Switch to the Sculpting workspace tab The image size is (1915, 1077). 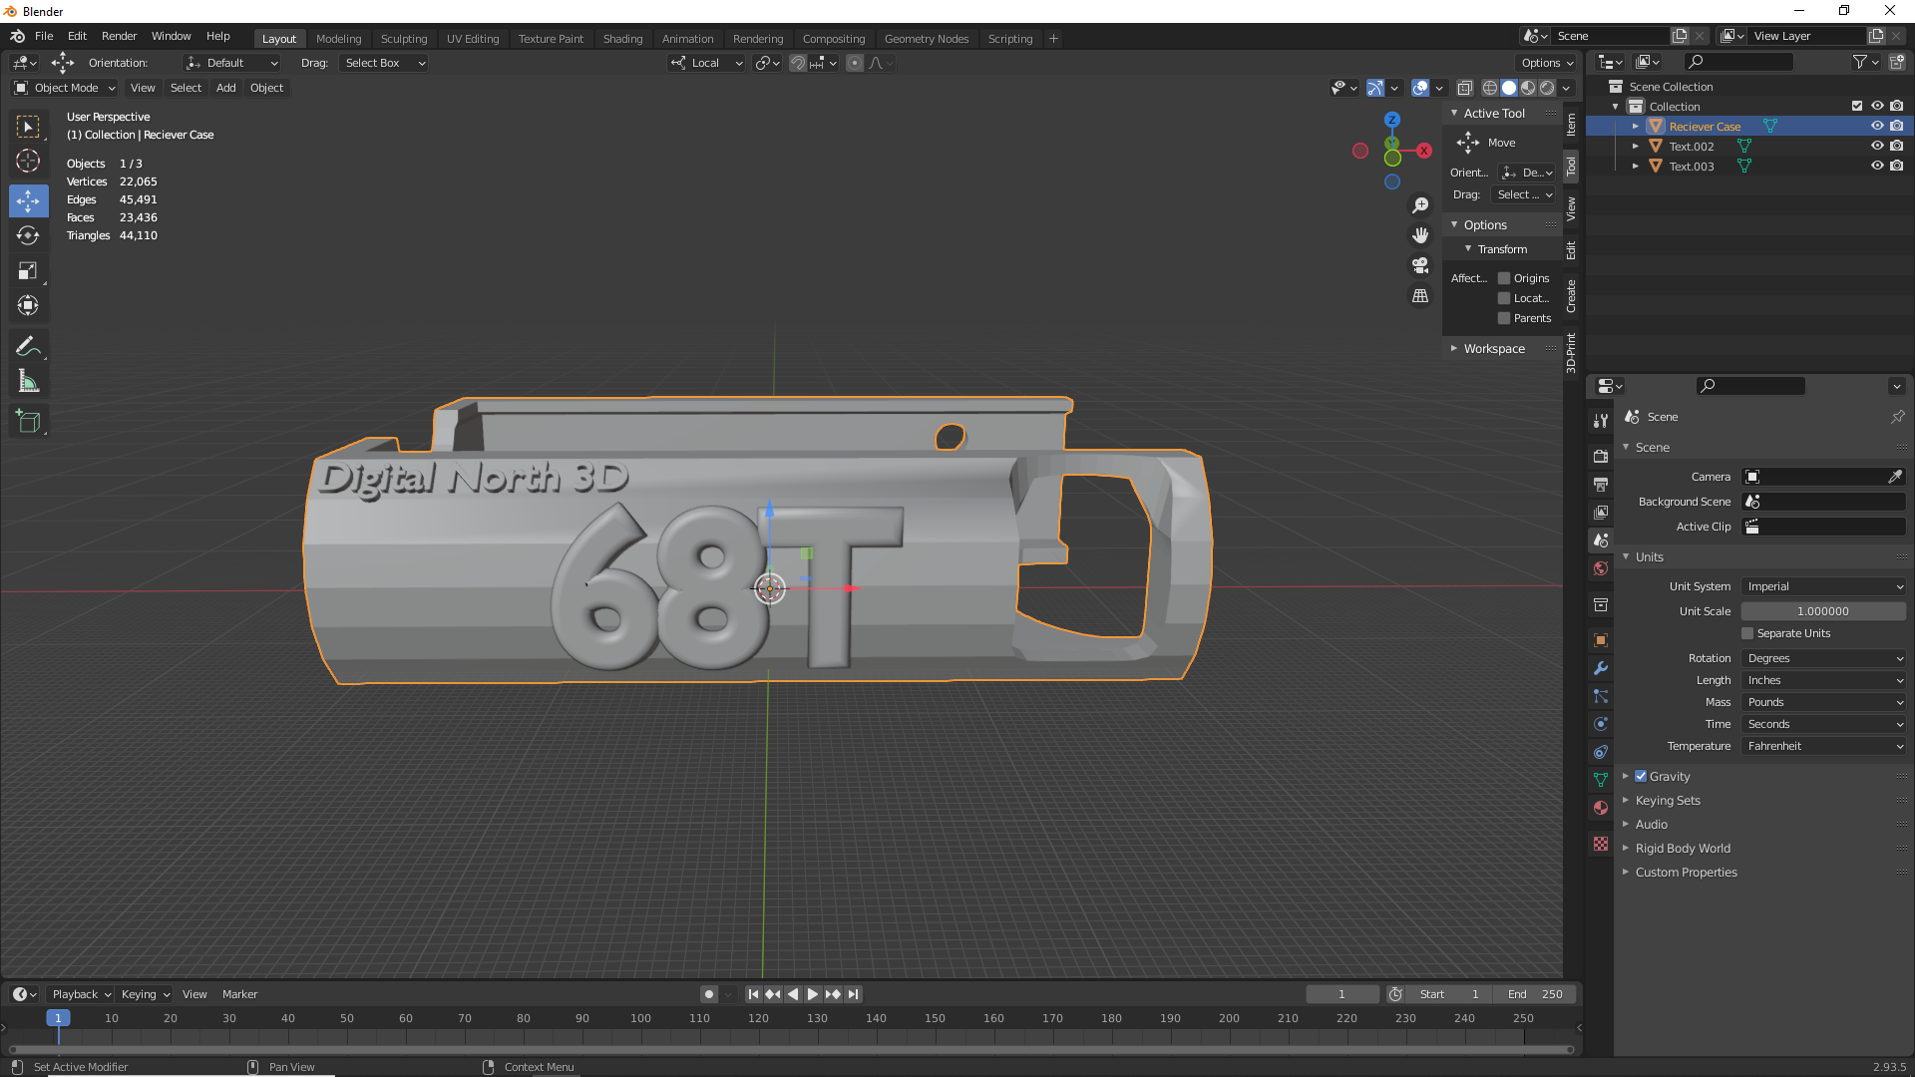pos(403,38)
